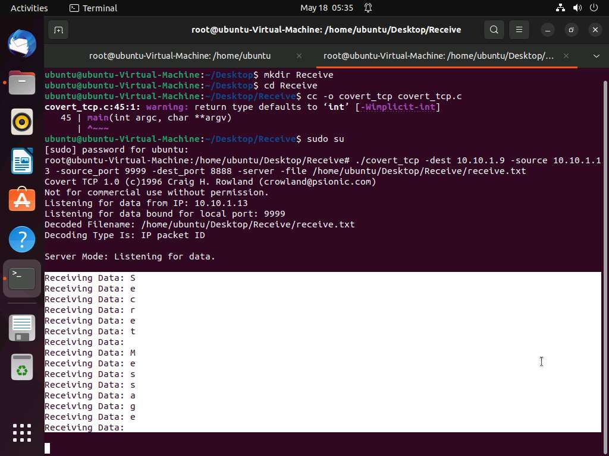Screen dimensions: 609x456
Task: Close the Desktop/Receive terminal tab
Action: 566,56
